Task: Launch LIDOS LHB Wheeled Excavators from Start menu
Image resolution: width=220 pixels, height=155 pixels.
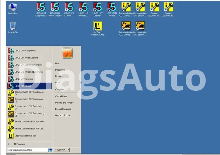Action: [x=30, y=72]
